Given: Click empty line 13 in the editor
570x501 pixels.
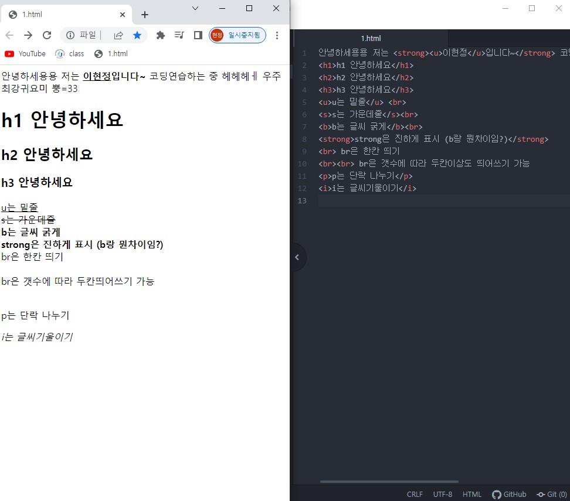Looking at the screenshot, I should 443,200.
